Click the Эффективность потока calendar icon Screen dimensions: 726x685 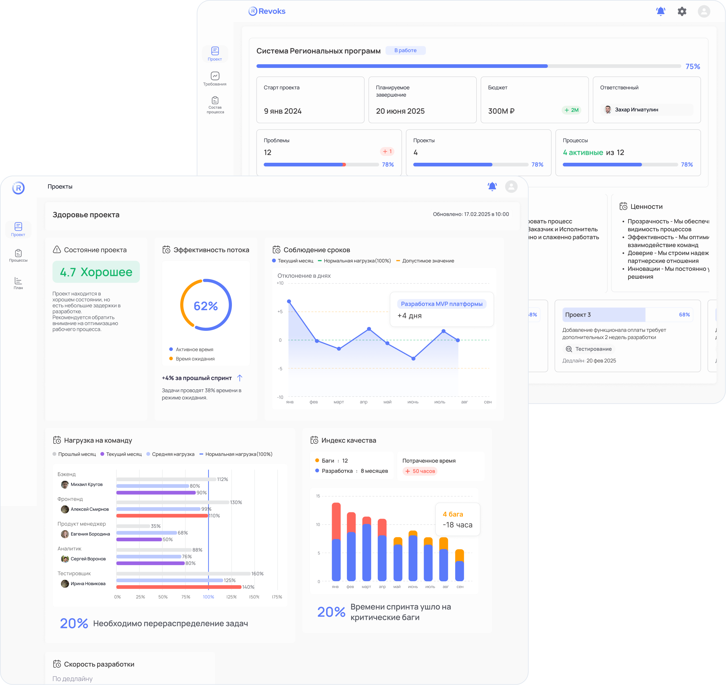(x=166, y=249)
